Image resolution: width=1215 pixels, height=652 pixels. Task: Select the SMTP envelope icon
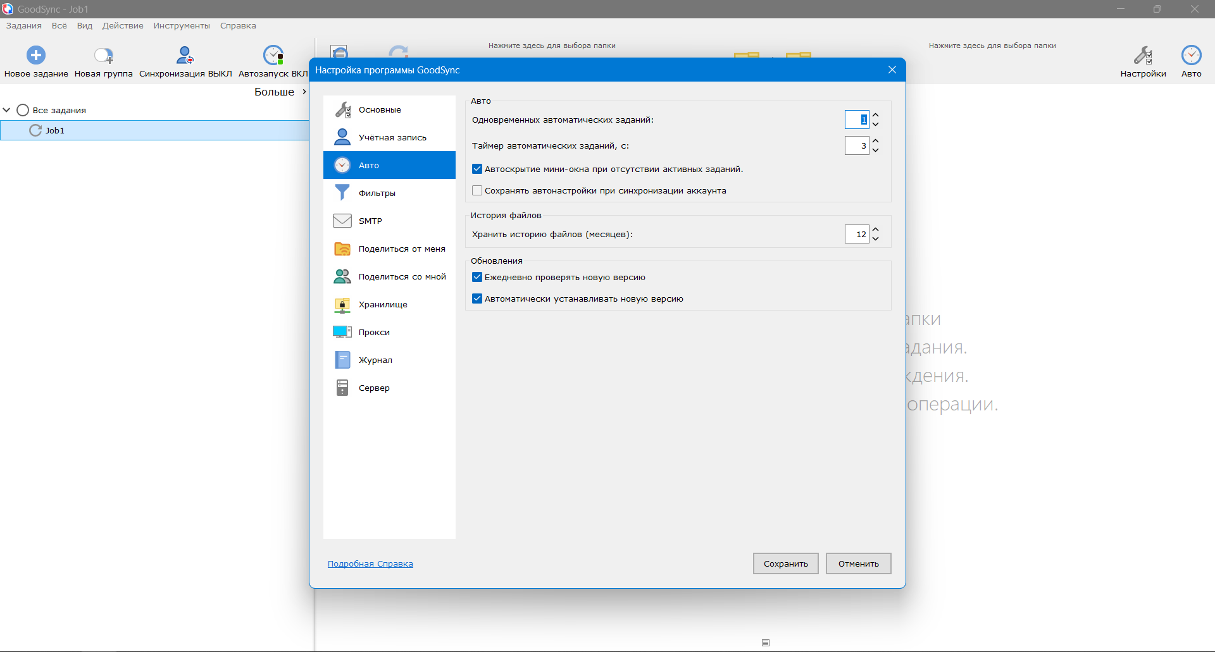[x=342, y=221]
